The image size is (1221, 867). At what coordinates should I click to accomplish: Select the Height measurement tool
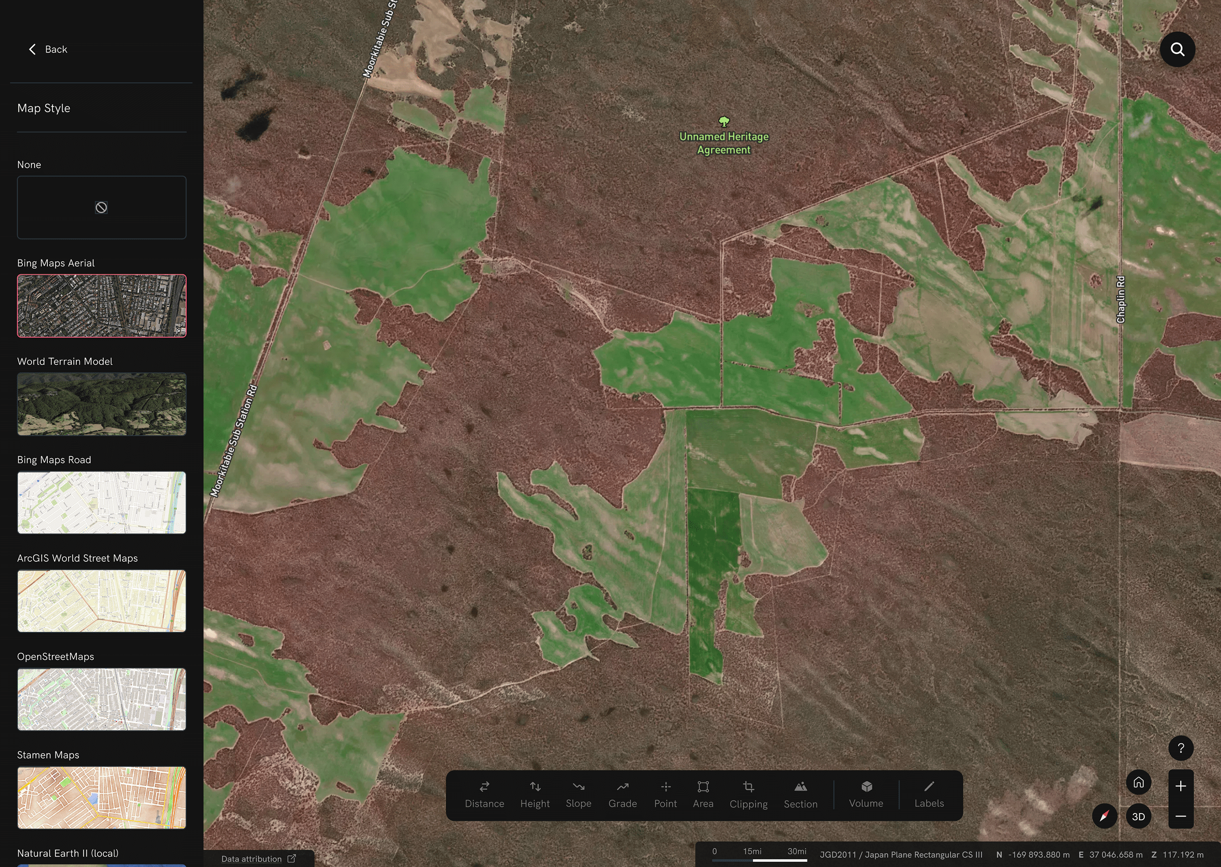click(535, 794)
